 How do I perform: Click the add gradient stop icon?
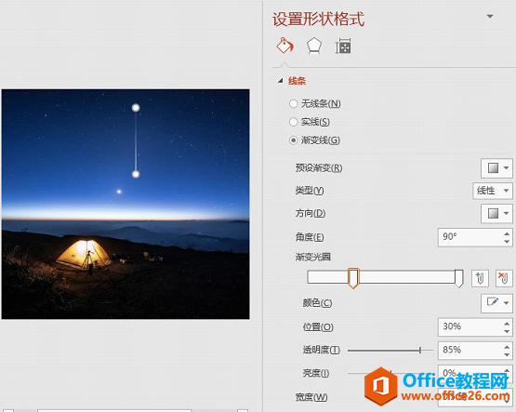click(x=480, y=278)
